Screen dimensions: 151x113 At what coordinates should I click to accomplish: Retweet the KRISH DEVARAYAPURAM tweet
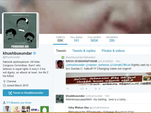pyautogui.click(x=82, y=89)
